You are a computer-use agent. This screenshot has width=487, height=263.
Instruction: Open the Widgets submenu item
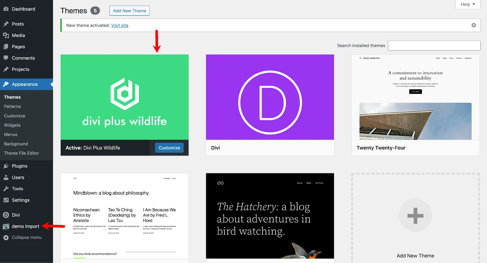[x=12, y=125]
